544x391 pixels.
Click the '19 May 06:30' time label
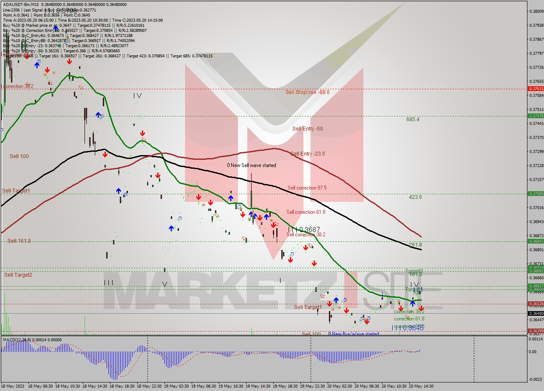tap(204, 386)
